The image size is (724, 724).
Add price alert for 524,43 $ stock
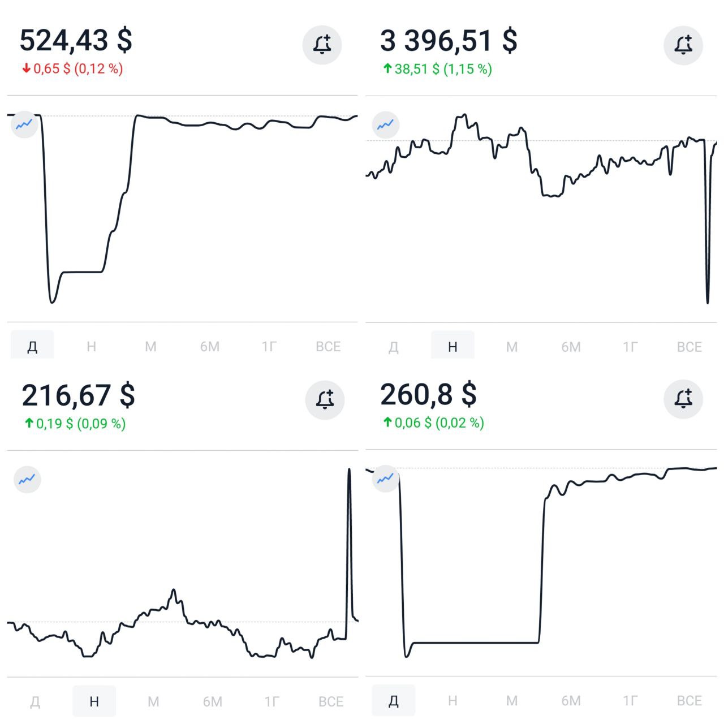pyautogui.click(x=322, y=45)
